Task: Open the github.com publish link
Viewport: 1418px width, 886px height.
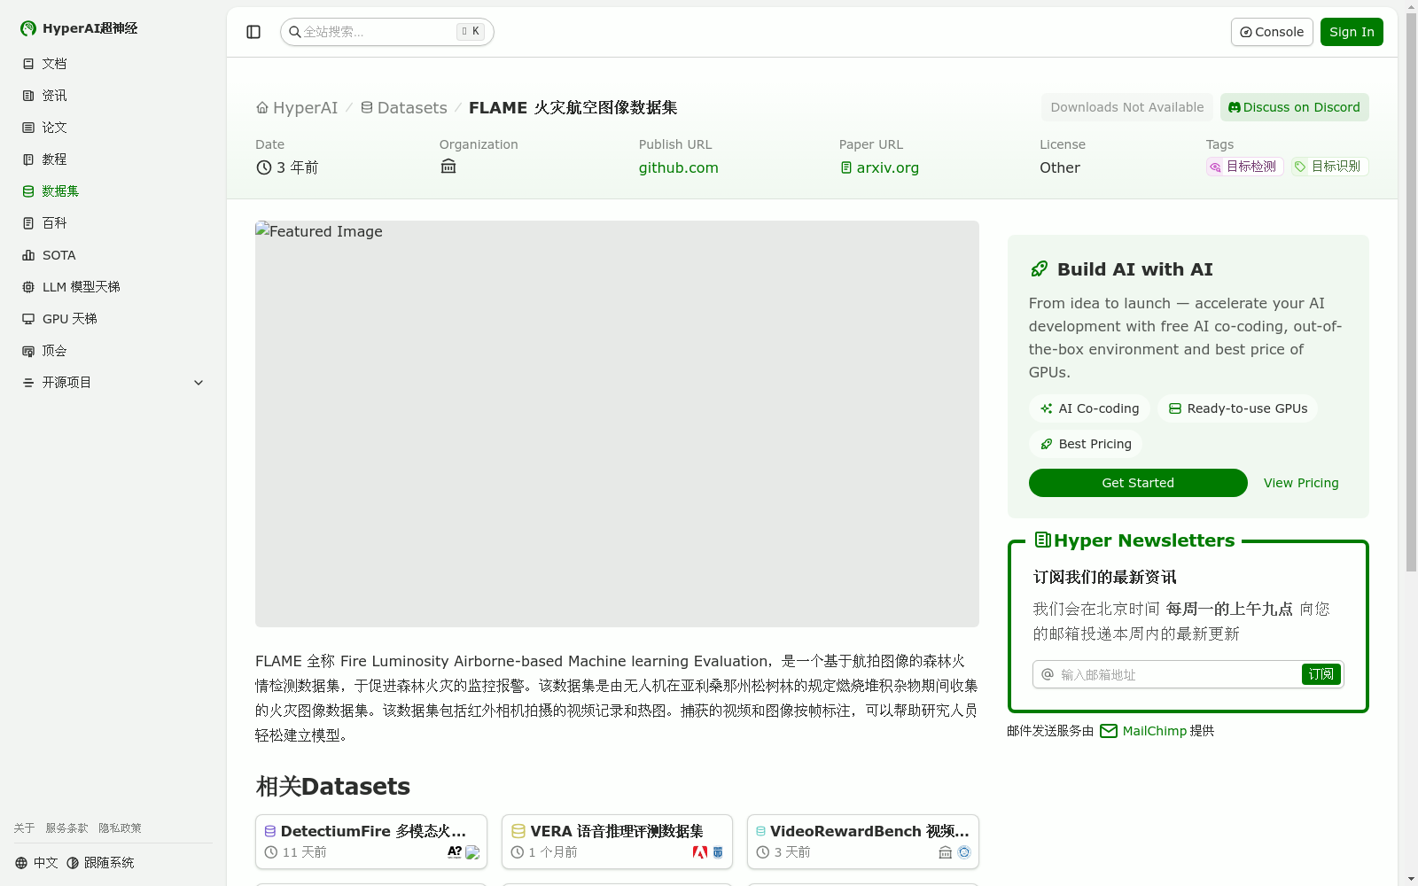Action: 679,167
